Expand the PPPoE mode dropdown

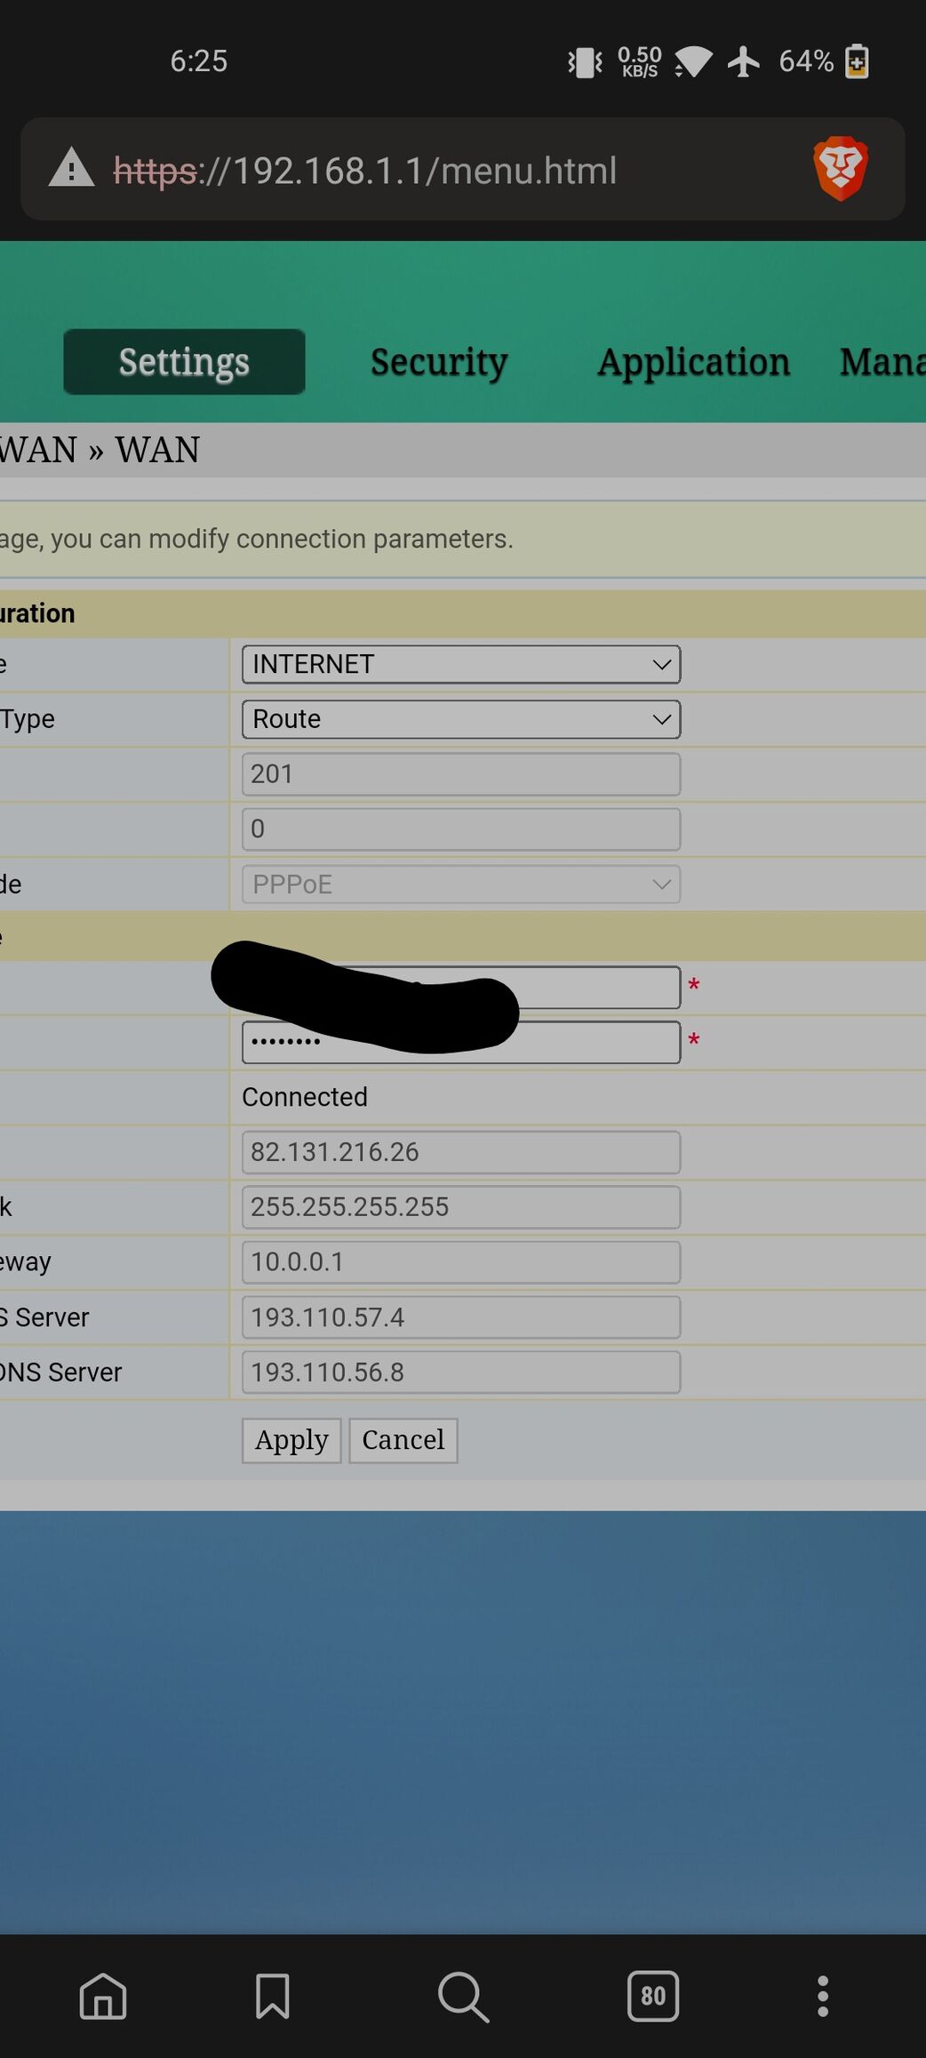[x=461, y=885]
